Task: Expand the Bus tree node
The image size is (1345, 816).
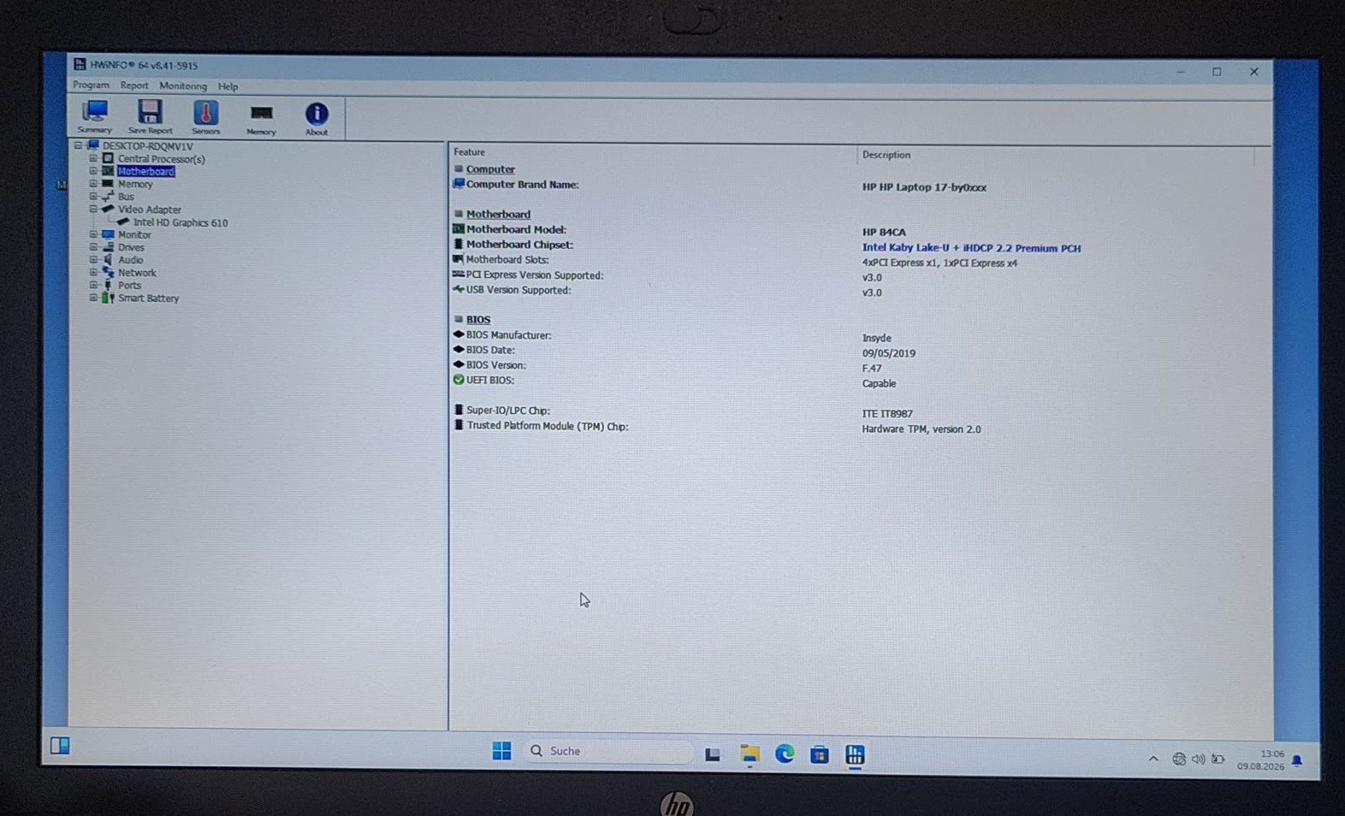Action: pyautogui.click(x=93, y=196)
